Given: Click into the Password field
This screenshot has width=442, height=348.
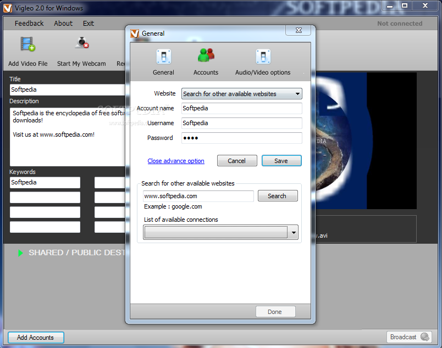Looking at the screenshot, I should coord(241,138).
